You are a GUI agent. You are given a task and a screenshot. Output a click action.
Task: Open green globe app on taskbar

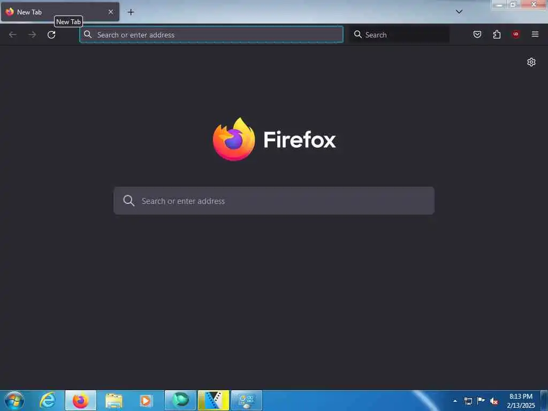click(x=180, y=400)
